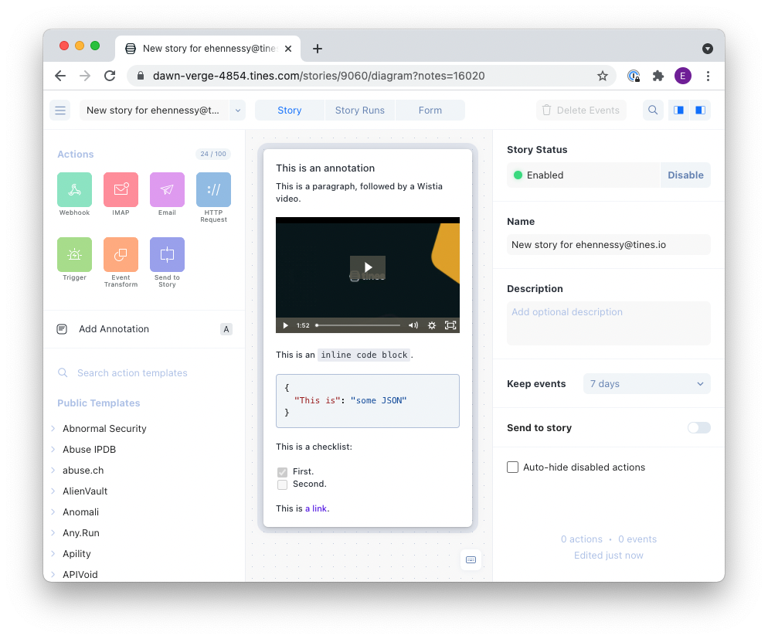Check Auto-hide disabled actions
This screenshot has height=639, width=768.
pos(512,467)
